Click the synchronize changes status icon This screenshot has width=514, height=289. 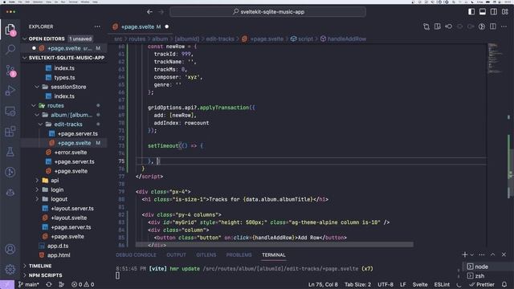48,284
